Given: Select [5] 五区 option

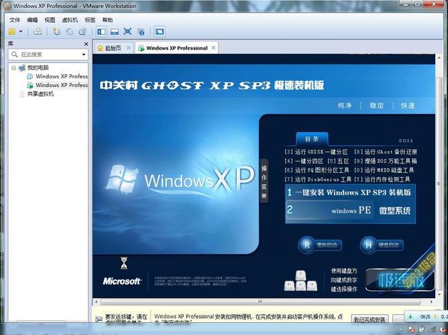Looking at the screenshot, I should 338,161.
